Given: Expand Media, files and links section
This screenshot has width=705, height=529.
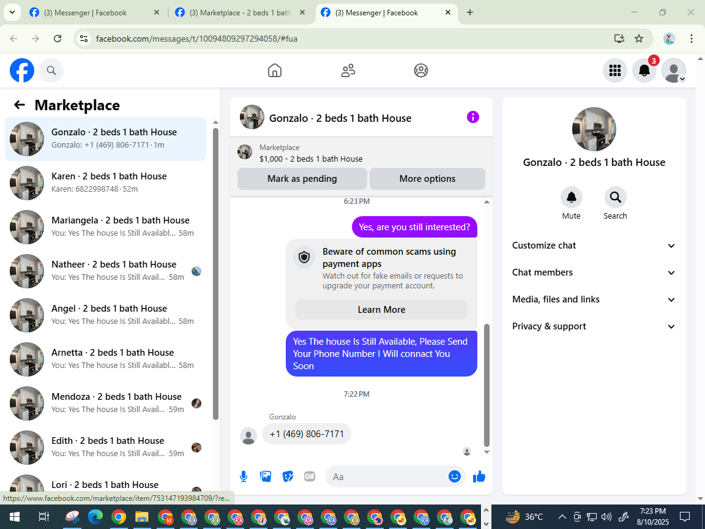Looking at the screenshot, I should coord(594,299).
